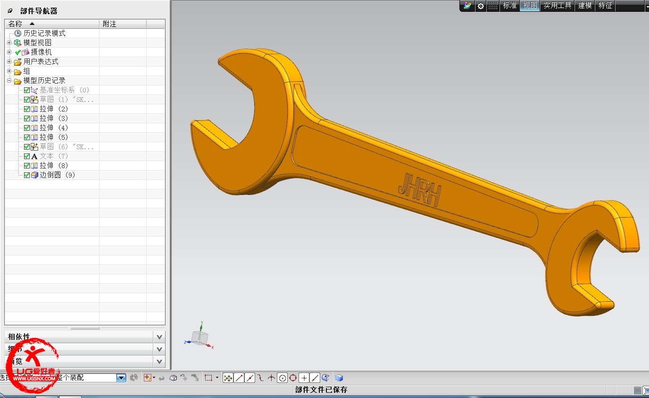Select 历史记录模式 in tree
Screen dimensions: 649x398
(x=44, y=33)
